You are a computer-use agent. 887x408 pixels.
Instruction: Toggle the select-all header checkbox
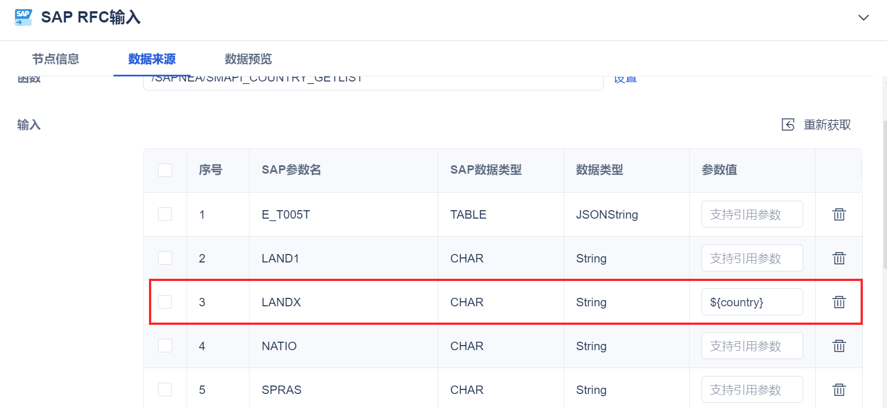point(165,170)
